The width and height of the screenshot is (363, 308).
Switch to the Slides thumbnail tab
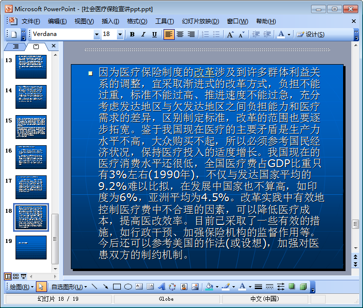pyautogui.click(x=36, y=47)
